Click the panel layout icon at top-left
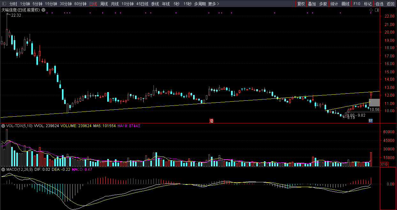 [x=4, y=4]
